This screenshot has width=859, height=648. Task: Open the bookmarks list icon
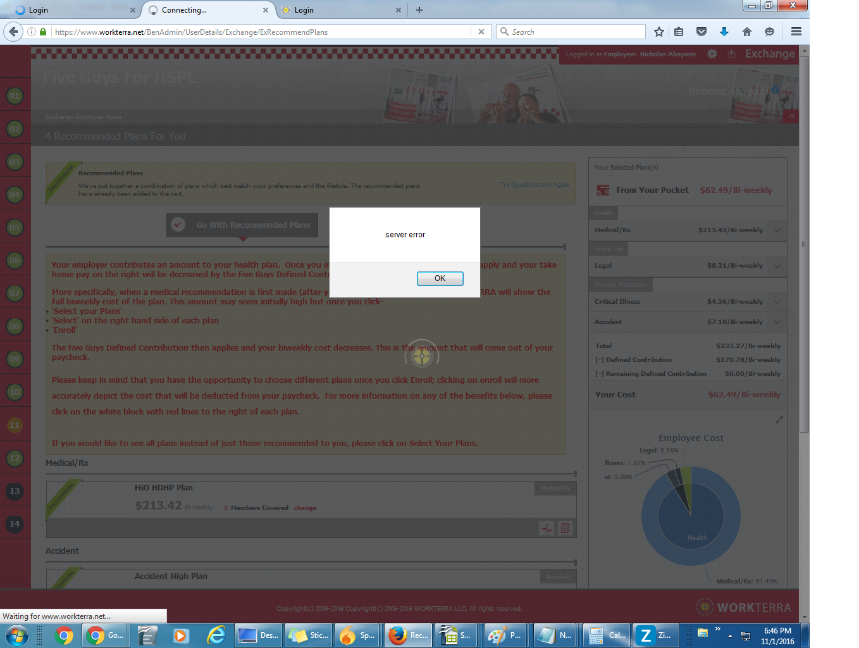pyautogui.click(x=679, y=32)
